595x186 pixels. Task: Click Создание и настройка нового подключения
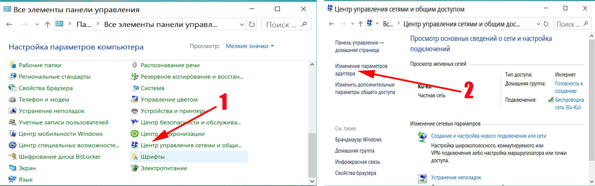pos(488,136)
